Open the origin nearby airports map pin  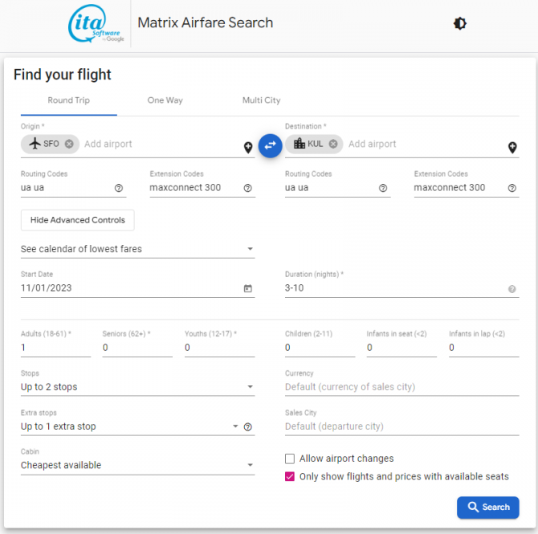(x=248, y=148)
